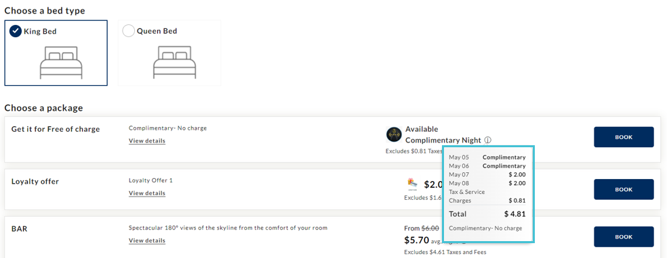
Task: Expand View details for BAR package
Action: click(147, 240)
